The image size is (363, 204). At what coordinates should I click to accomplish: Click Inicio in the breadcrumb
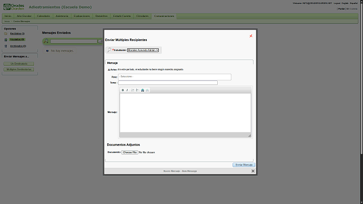(x=7, y=22)
